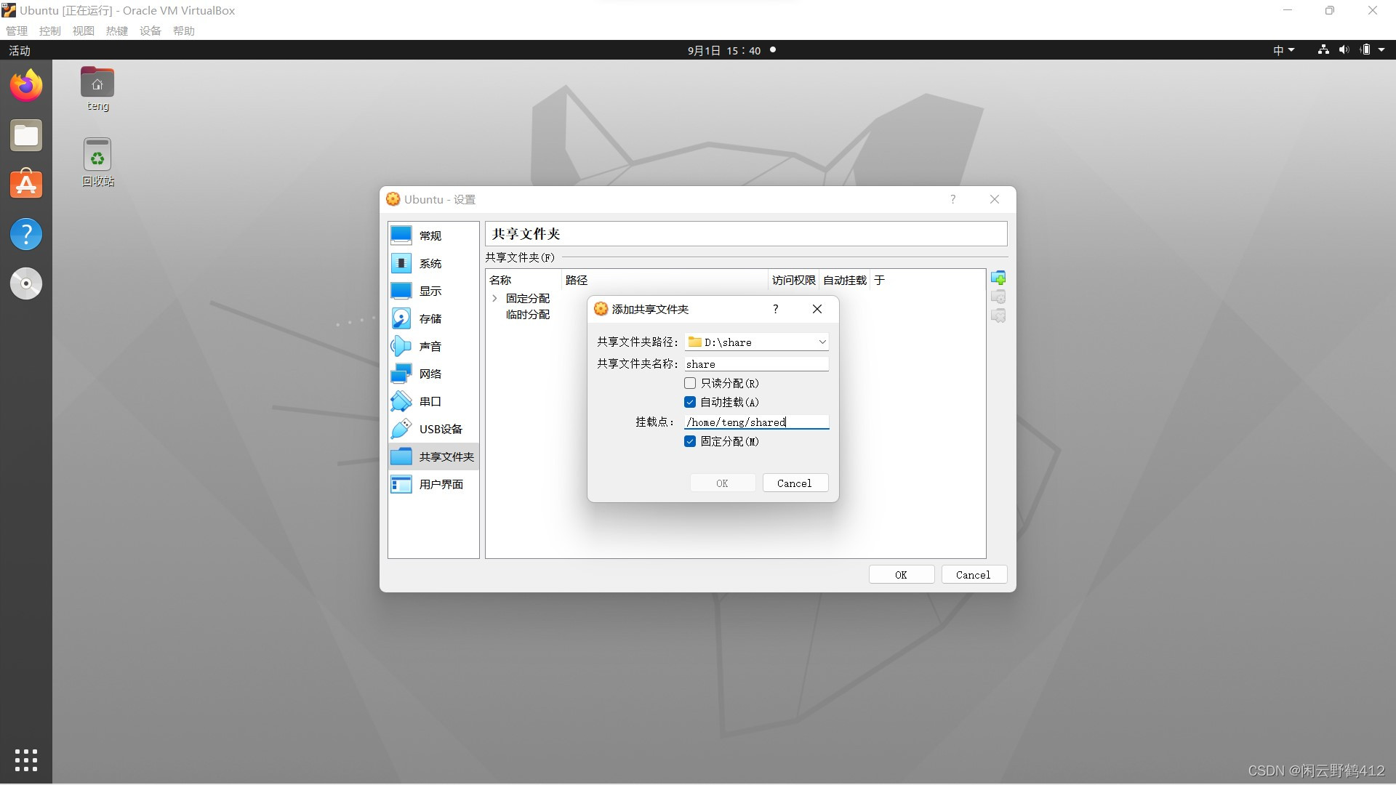1396x785 pixels.
Task: Open the 视图 menu
Action: 84,31
